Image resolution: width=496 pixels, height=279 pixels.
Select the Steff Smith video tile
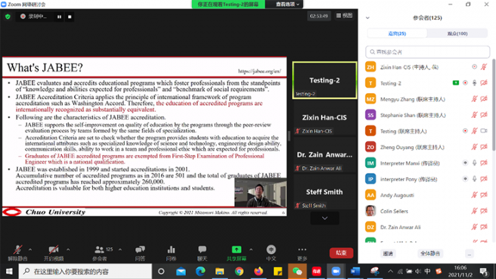pos(324,192)
